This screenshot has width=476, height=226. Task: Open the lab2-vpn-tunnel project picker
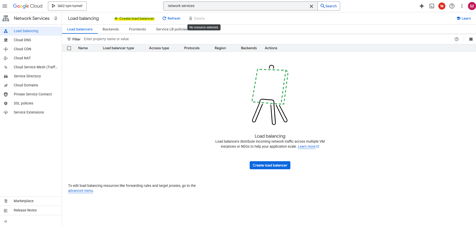pos(67,6)
